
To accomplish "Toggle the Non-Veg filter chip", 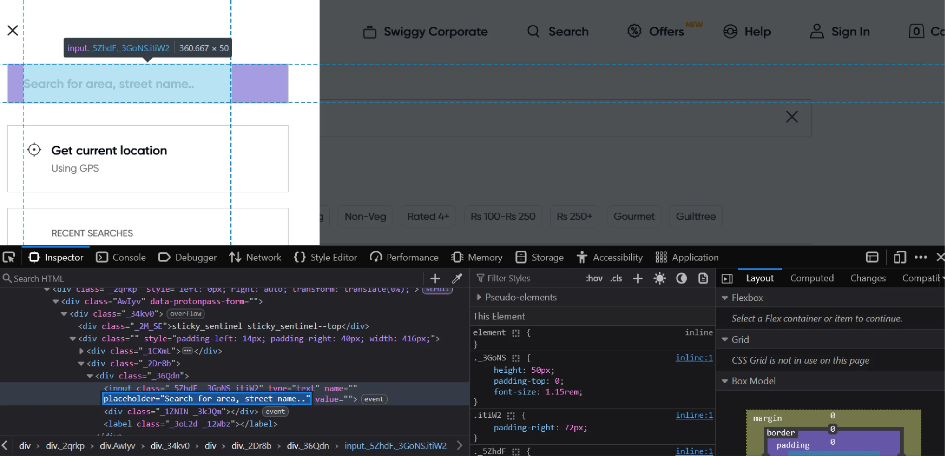I will click(x=365, y=216).
